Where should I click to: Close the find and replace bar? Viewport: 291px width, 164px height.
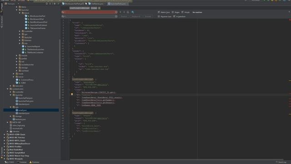point(289,12)
